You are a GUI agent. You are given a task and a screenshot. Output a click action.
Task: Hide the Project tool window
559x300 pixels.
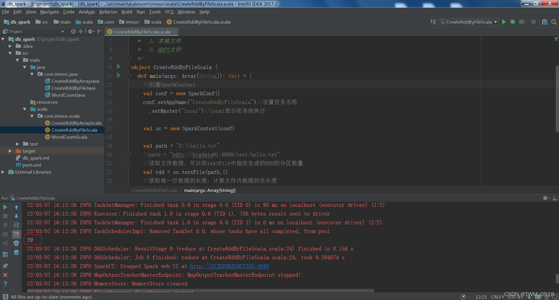pos(100,31)
